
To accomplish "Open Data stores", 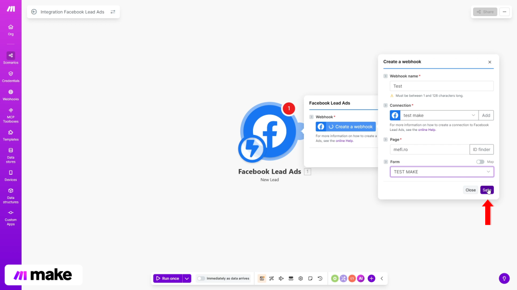I will 11,156.
